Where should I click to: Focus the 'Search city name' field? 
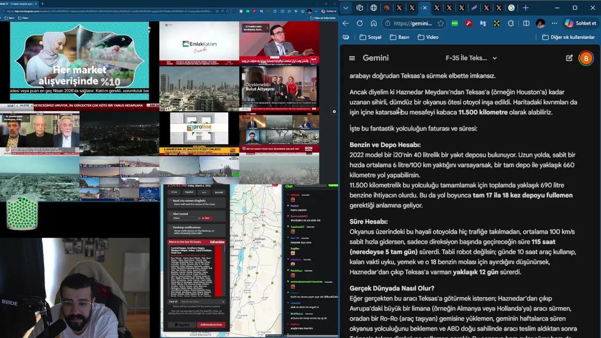[202, 301]
